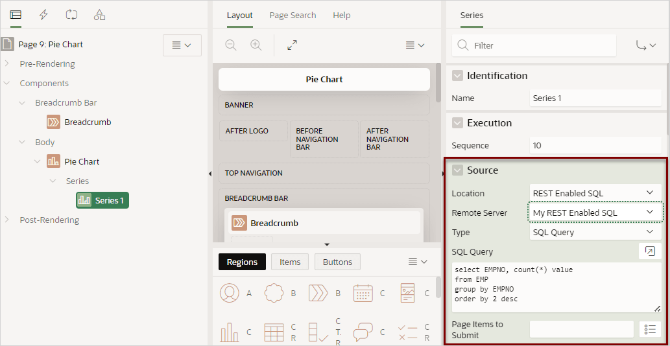Open the Page Shared Components shapes tab
Screen dimensions: 670x346
(100, 15)
